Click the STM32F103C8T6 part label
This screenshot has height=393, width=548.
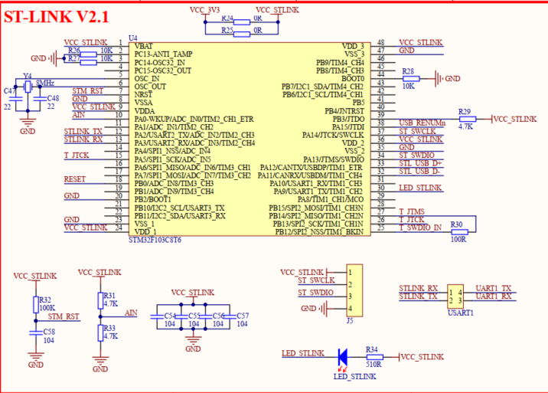coord(155,240)
